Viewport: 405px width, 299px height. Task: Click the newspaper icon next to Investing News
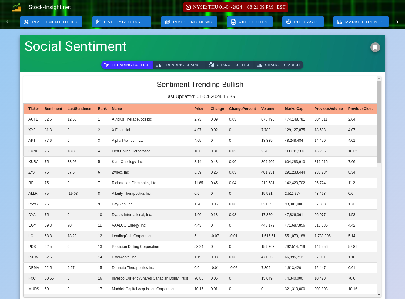[x=167, y=22]
